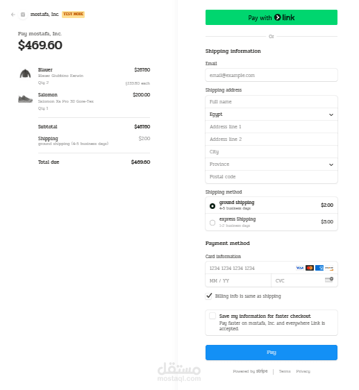The image size is (359, 390).
Task: Click the Blauer jacket product thumbnail
Action: (x=25, y=74)
